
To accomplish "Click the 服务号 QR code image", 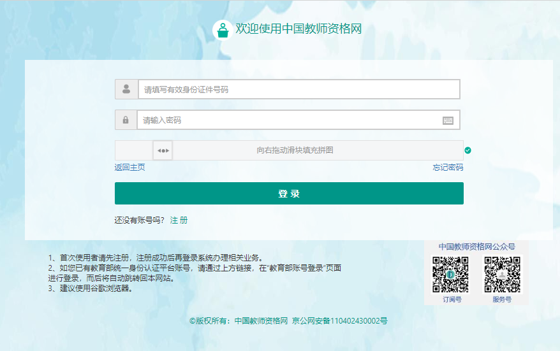I will 502,275.
